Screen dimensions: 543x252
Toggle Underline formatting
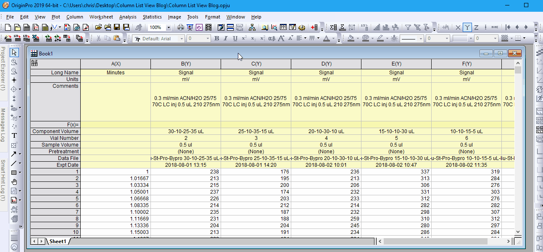pos(235,38)
